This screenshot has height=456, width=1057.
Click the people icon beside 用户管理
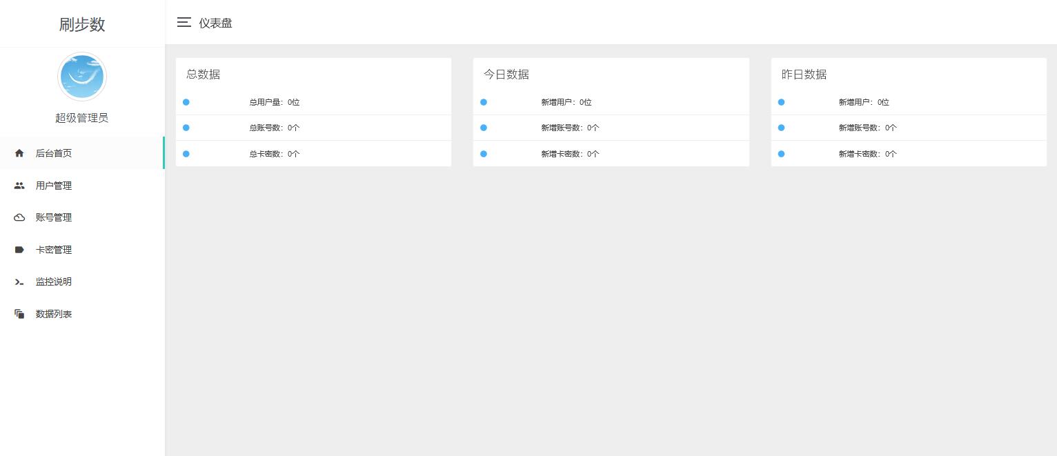[19, 186]
